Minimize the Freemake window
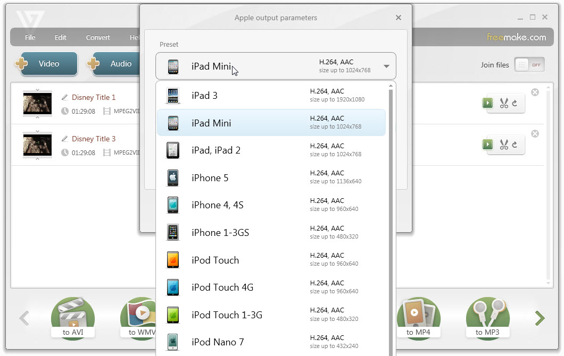 point(520,18)
